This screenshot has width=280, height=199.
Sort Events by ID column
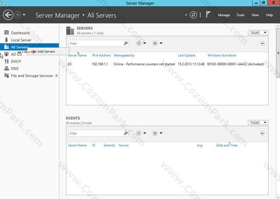point(94,145)
